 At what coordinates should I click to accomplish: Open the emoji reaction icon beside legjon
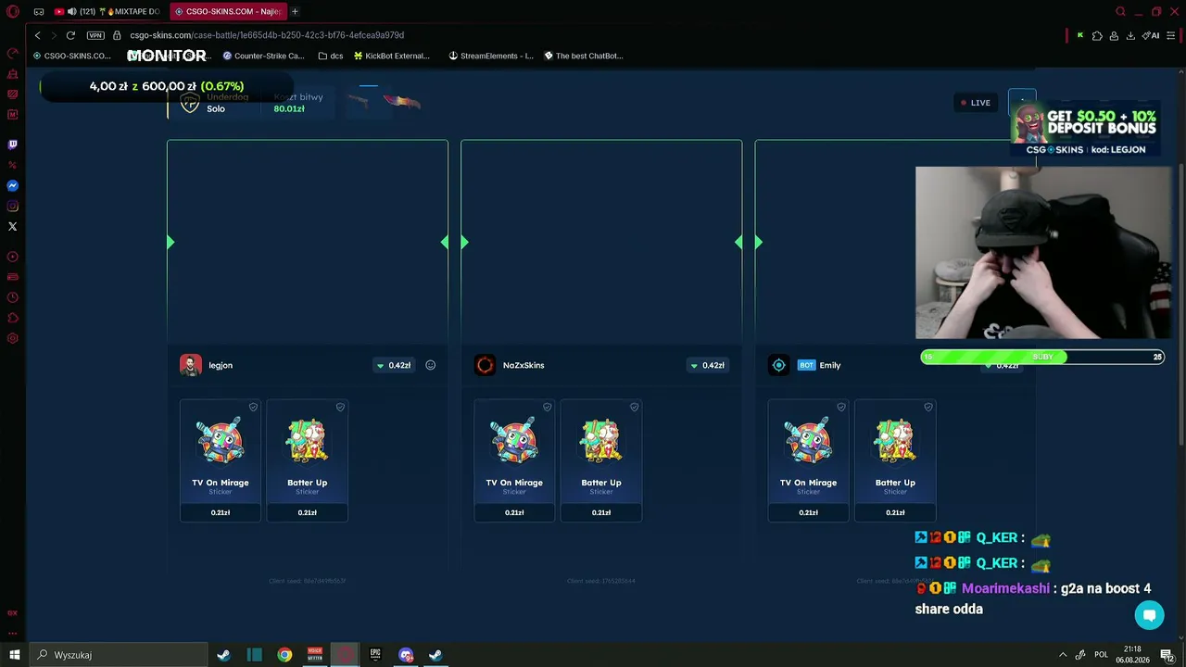430,365
